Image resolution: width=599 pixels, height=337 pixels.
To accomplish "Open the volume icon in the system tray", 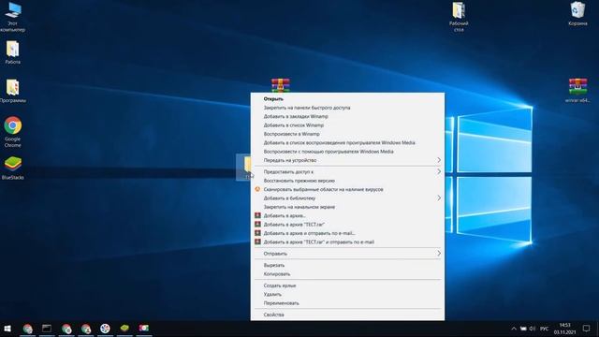I will pos(533,329).
